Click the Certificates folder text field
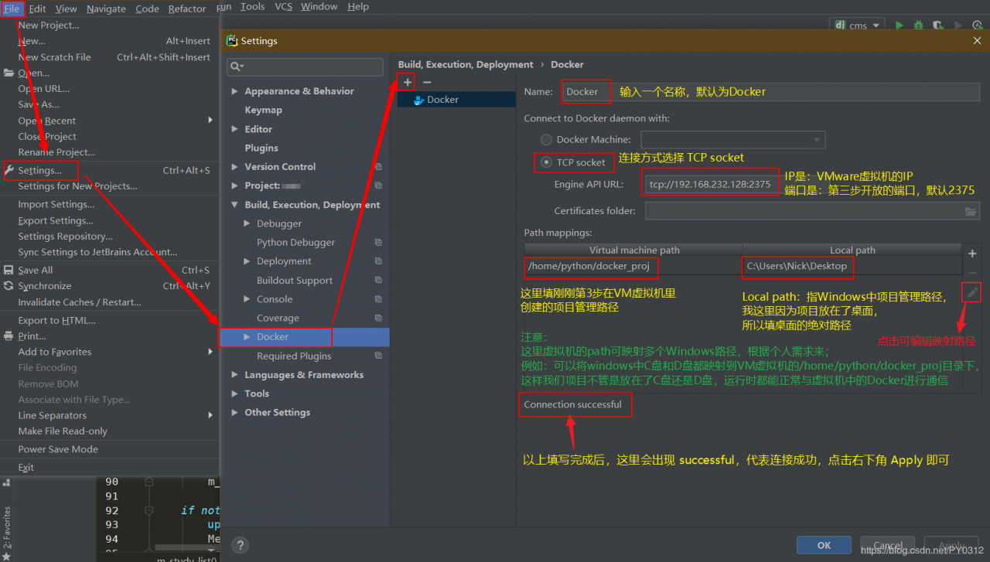This screenshot has height=562, width=990. click(812, 211)
